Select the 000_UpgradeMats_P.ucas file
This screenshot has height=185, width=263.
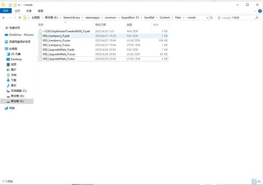pyautogui.click(x=59, y=54)
